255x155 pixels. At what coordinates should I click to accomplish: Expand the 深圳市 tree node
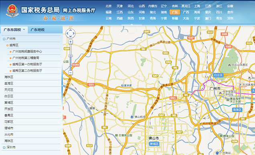pos(4,147)
